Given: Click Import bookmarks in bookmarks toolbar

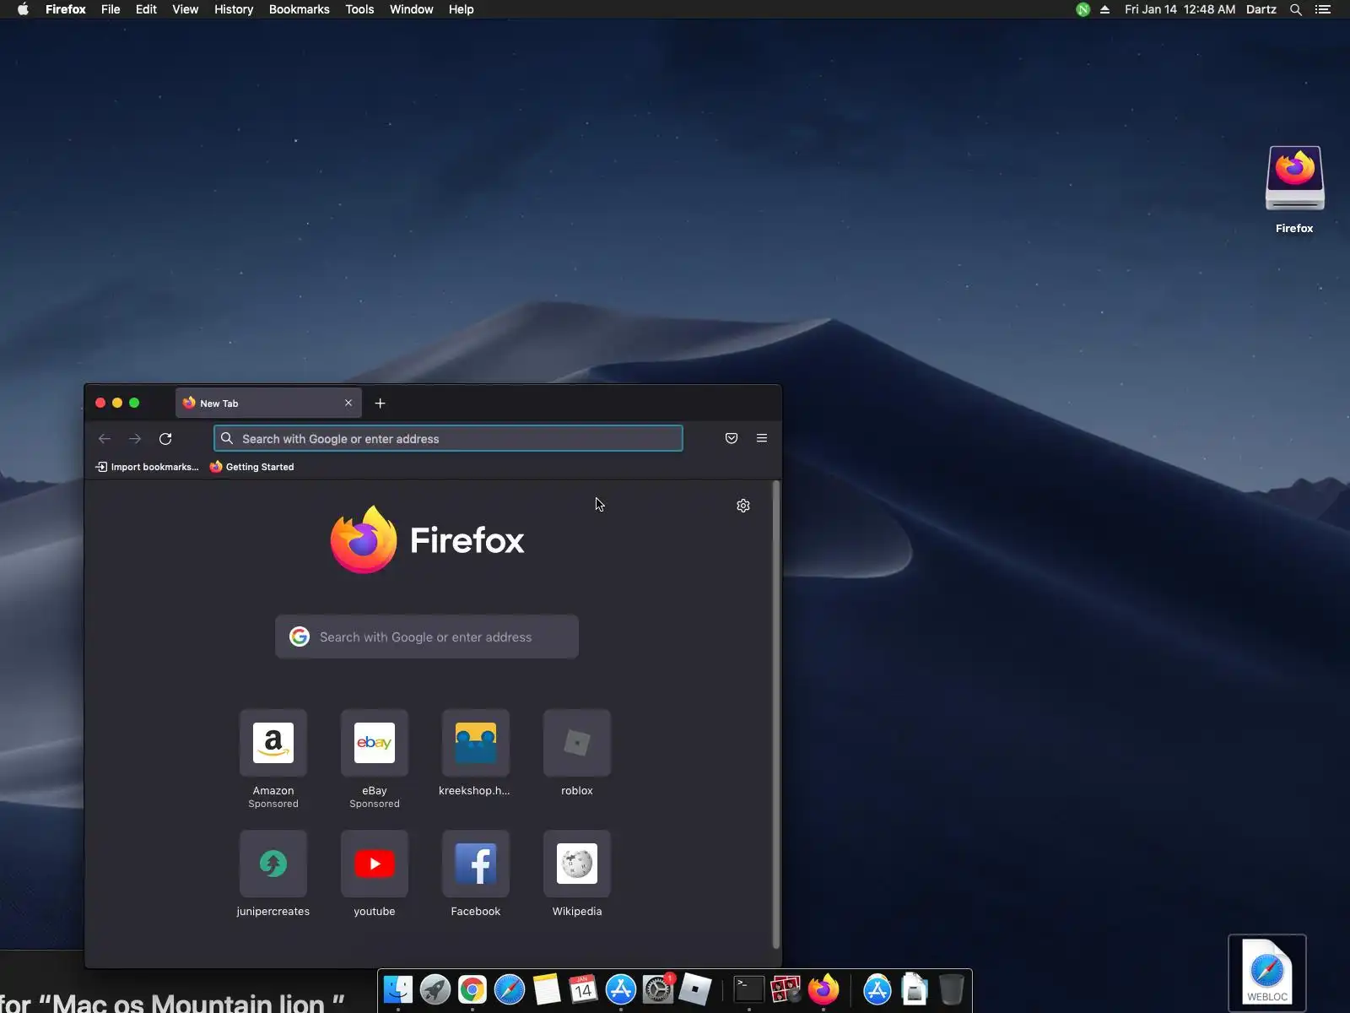Looking at the screenshot, I should click(148, 467).
